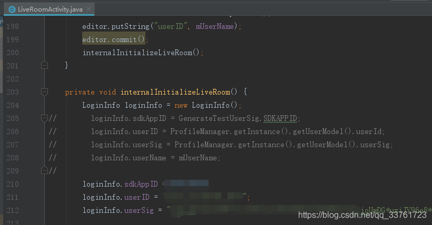The width and height of the screenshot is (432, 225).
Task: Click loginInfo.userSig comment on line 207
Action: tap(127, 145)
